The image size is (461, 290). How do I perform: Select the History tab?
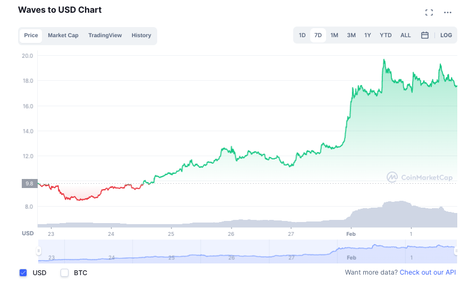click(141, 36)
